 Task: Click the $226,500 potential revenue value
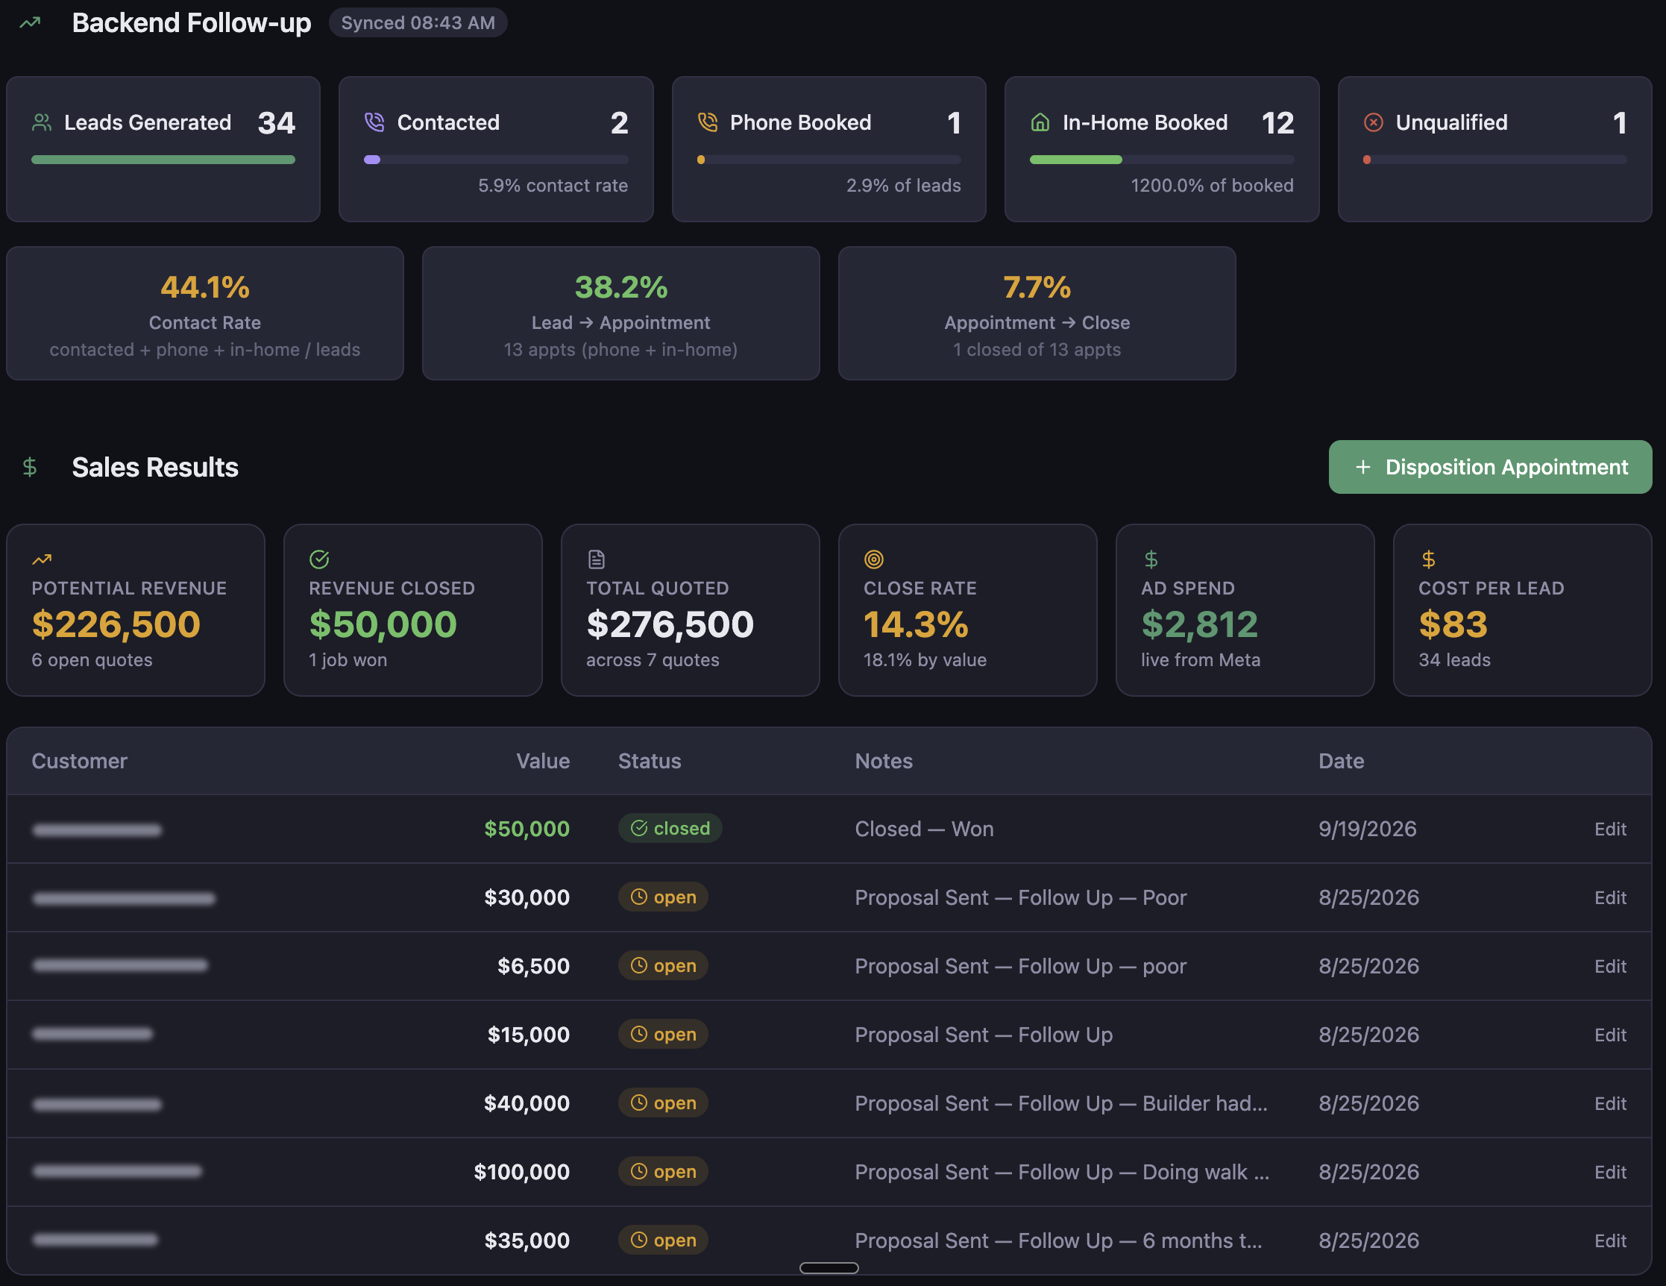pyautogui.click(x=116, y=624)
